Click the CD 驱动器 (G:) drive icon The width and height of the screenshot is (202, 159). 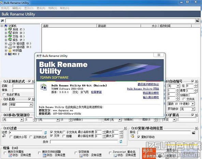[10, 43]
